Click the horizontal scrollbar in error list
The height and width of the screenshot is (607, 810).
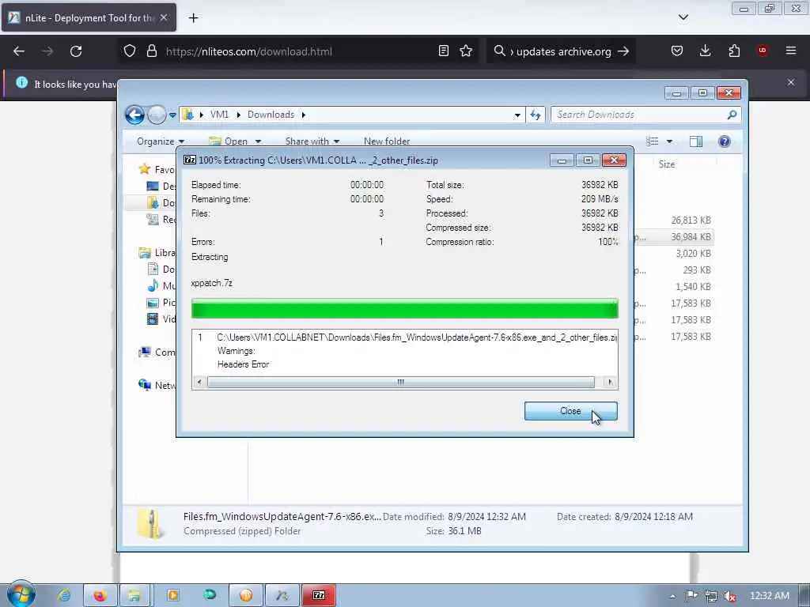coord(401,382)
